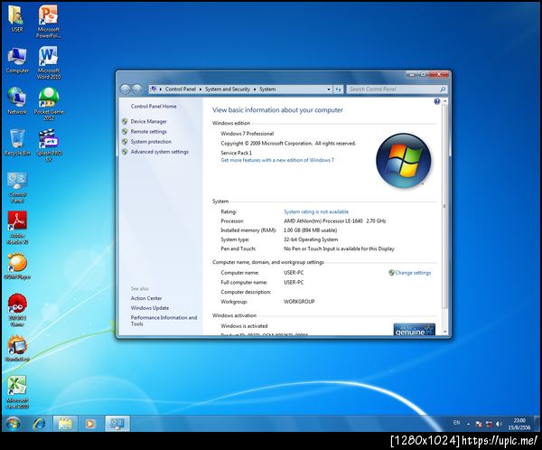
Task: Select the Recycle Bin icon
Action: (x=17, y=142)
